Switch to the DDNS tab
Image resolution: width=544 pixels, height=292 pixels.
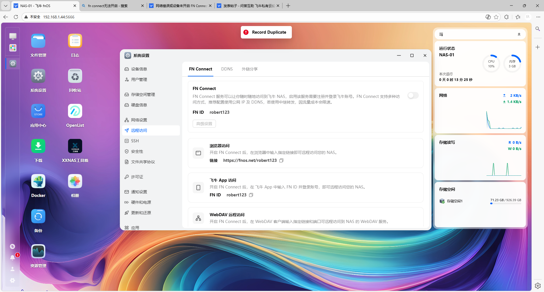click(x=227, y=69)
